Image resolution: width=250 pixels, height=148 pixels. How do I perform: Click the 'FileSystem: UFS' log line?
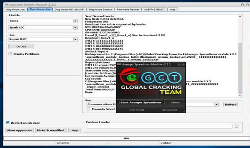(x=97, y=22)
